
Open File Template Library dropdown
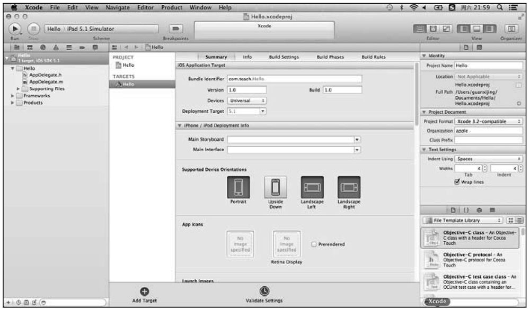(463, 220)
